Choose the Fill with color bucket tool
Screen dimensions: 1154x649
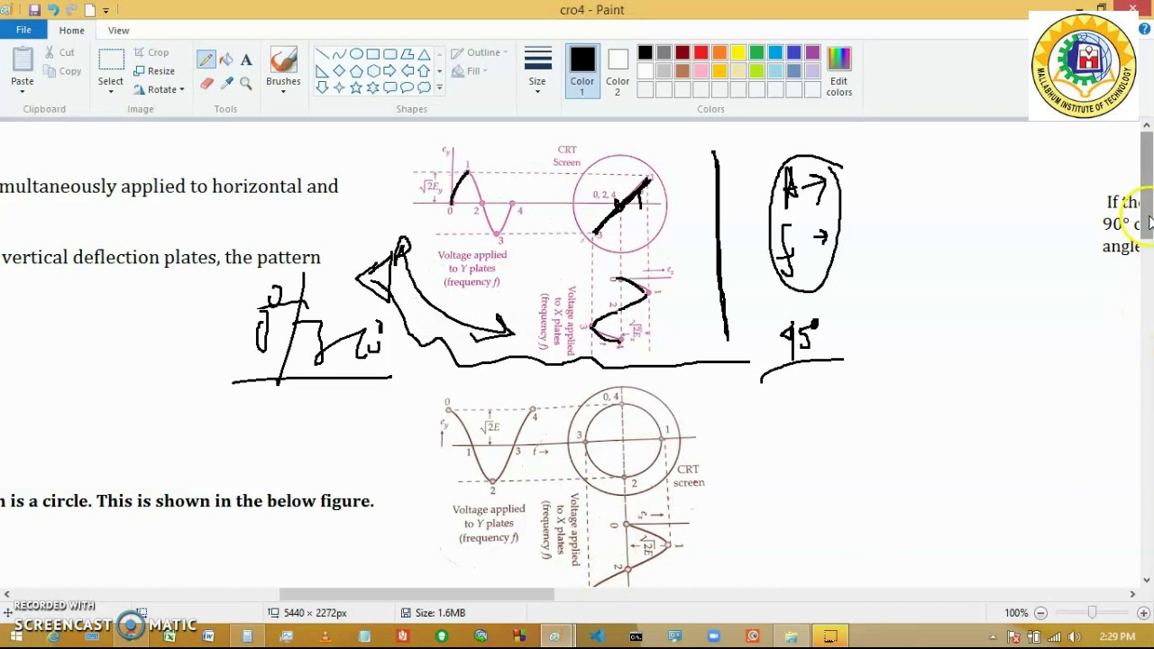click(226, 59)
